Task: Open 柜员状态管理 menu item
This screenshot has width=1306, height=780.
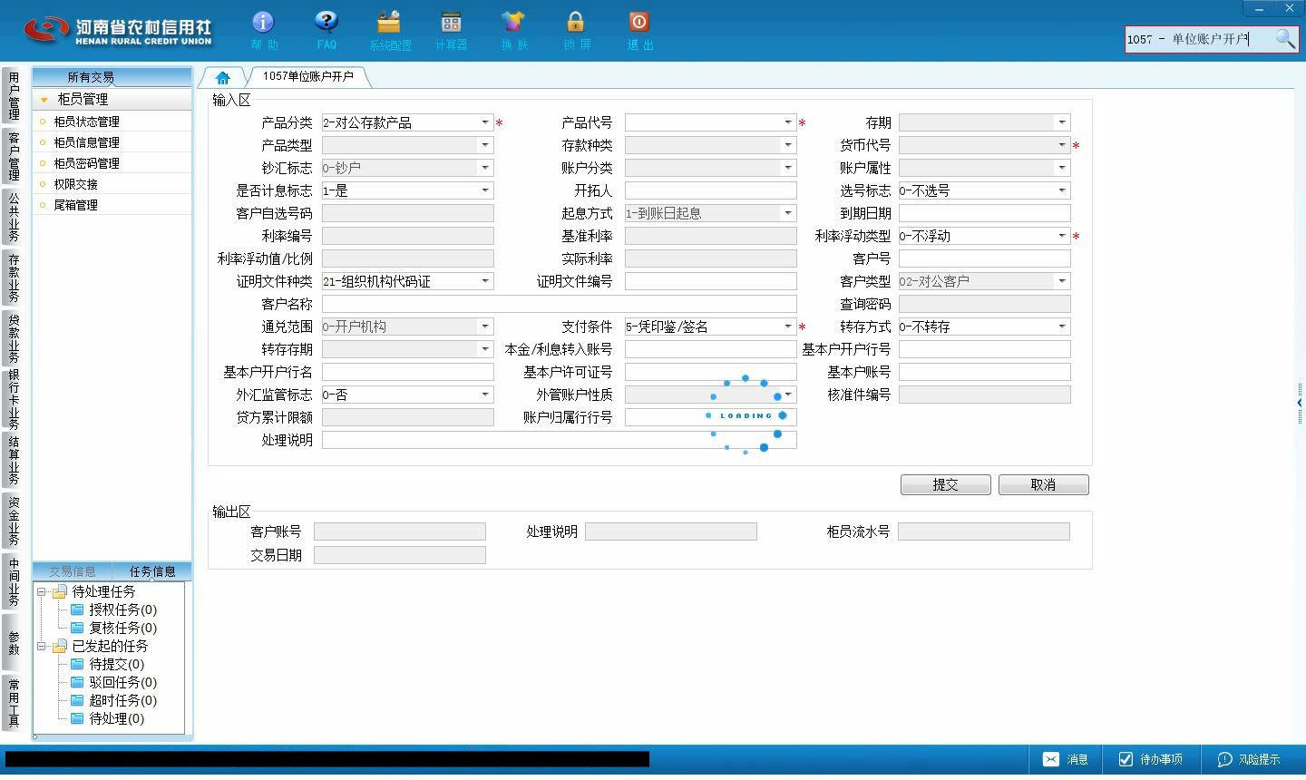Action: pos(86,122)
